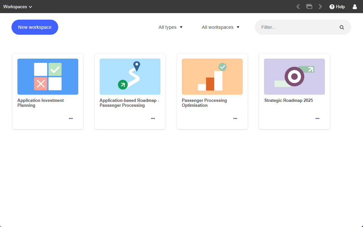Click the user profile icon
Screen dimensions: 363x227
[354, 7]
